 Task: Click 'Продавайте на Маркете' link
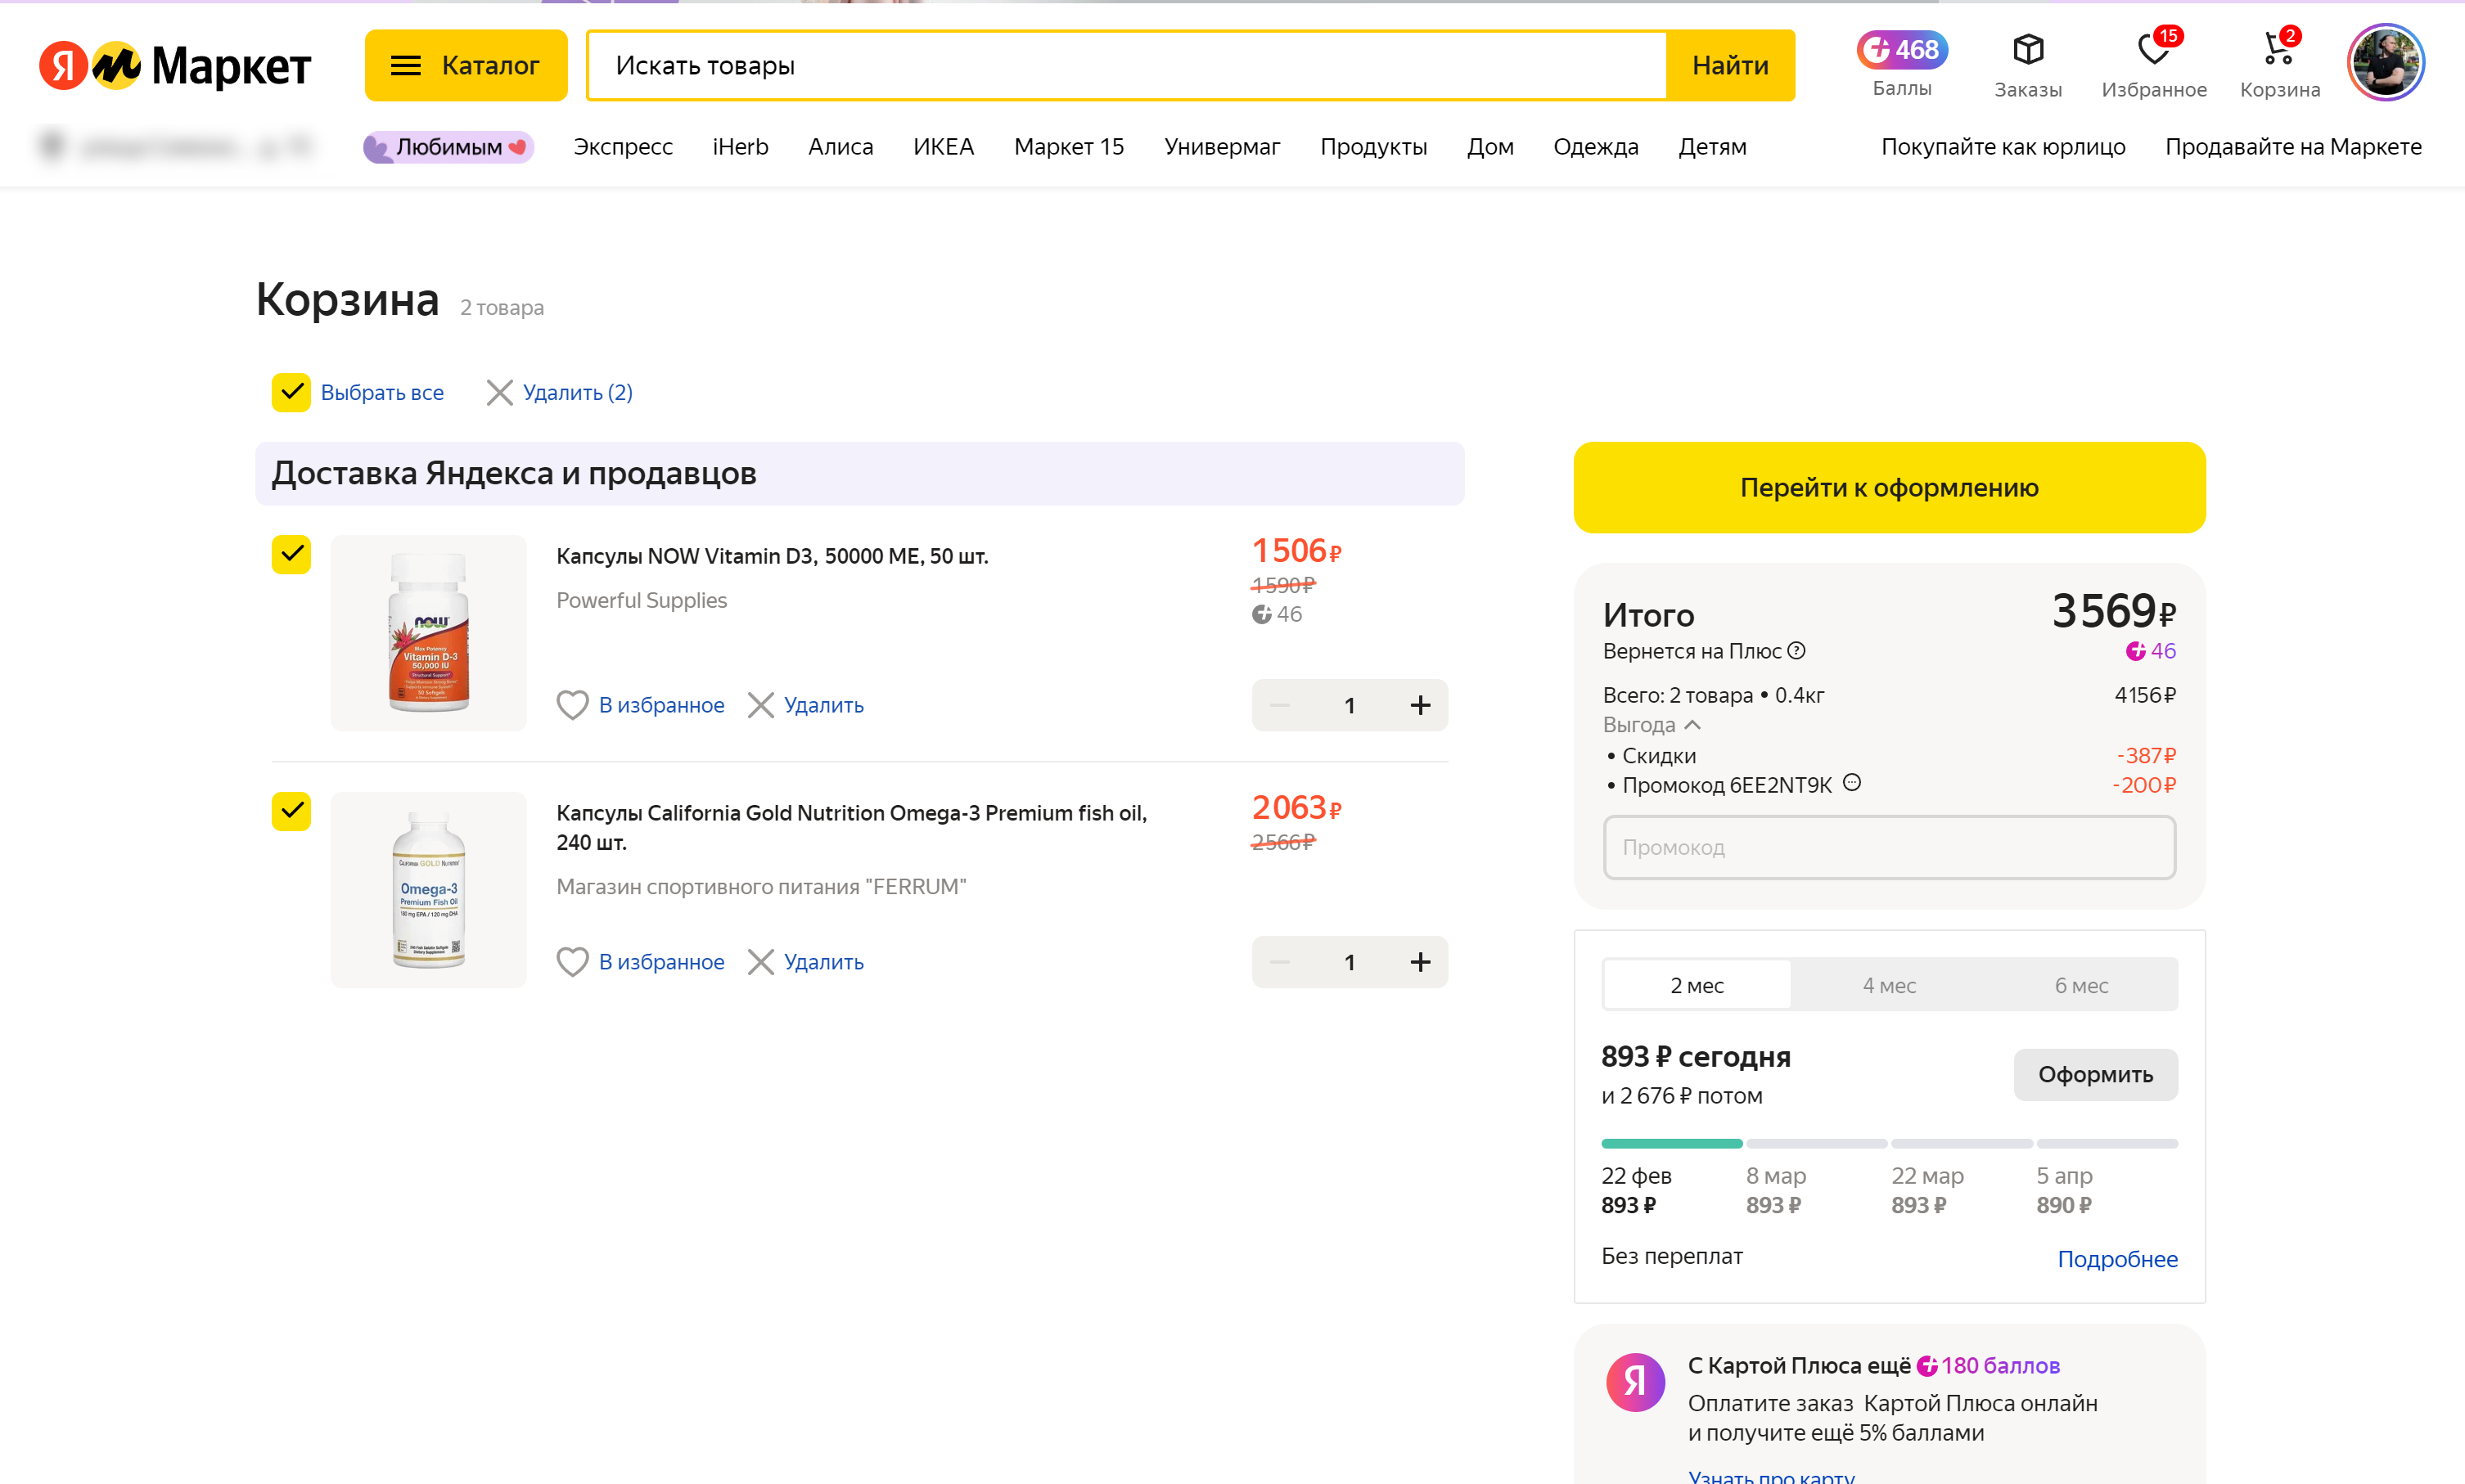[x=2293, y=147]
